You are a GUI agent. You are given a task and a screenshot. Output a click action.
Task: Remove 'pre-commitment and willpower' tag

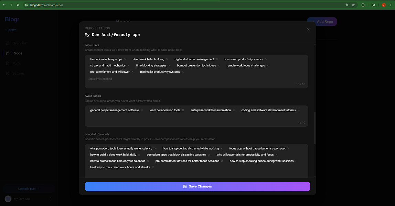coord(132,72)
